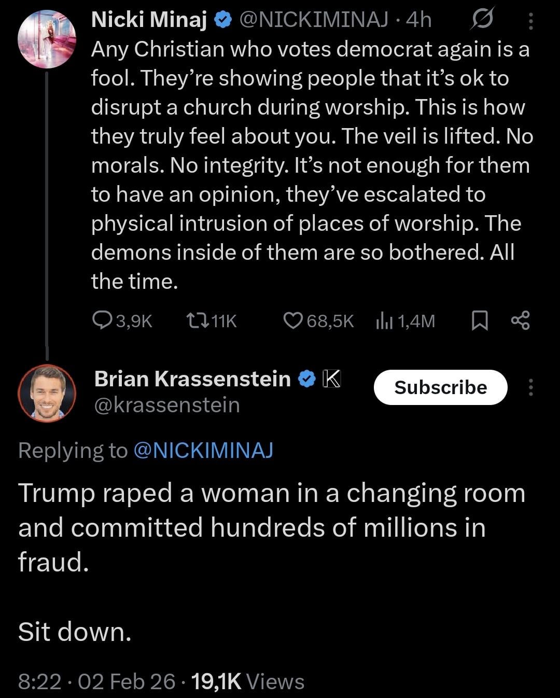Open Brian Krassenstein's profile picture
The image size is (560, 698).
coord(47,393)
